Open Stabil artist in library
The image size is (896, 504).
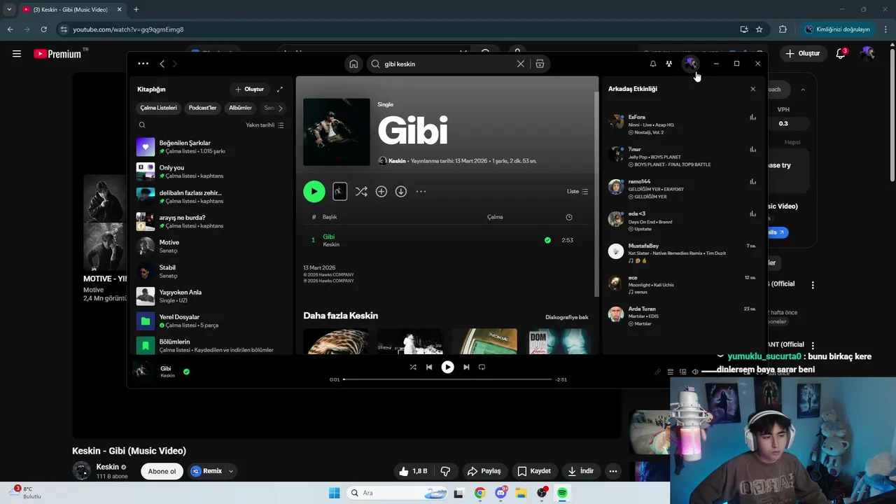point(210,271)
